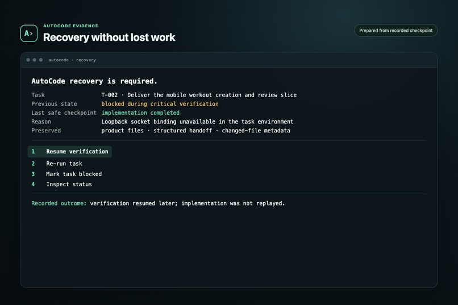Viewport: 458px width, 305px height.
Task: Click the T-002 task description
Action: click(x=199, y=95)
